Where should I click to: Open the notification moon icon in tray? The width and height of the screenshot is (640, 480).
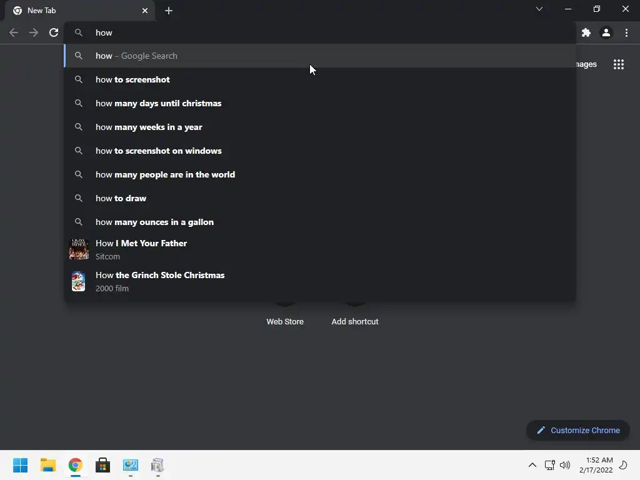(623, 465)
